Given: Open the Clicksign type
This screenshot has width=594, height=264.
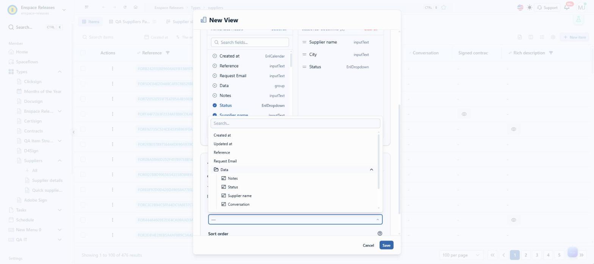Looking at the screenshot, I should point(33,82).
